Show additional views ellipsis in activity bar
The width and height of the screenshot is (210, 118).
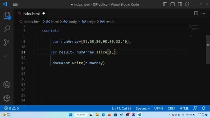pos(7,56)
